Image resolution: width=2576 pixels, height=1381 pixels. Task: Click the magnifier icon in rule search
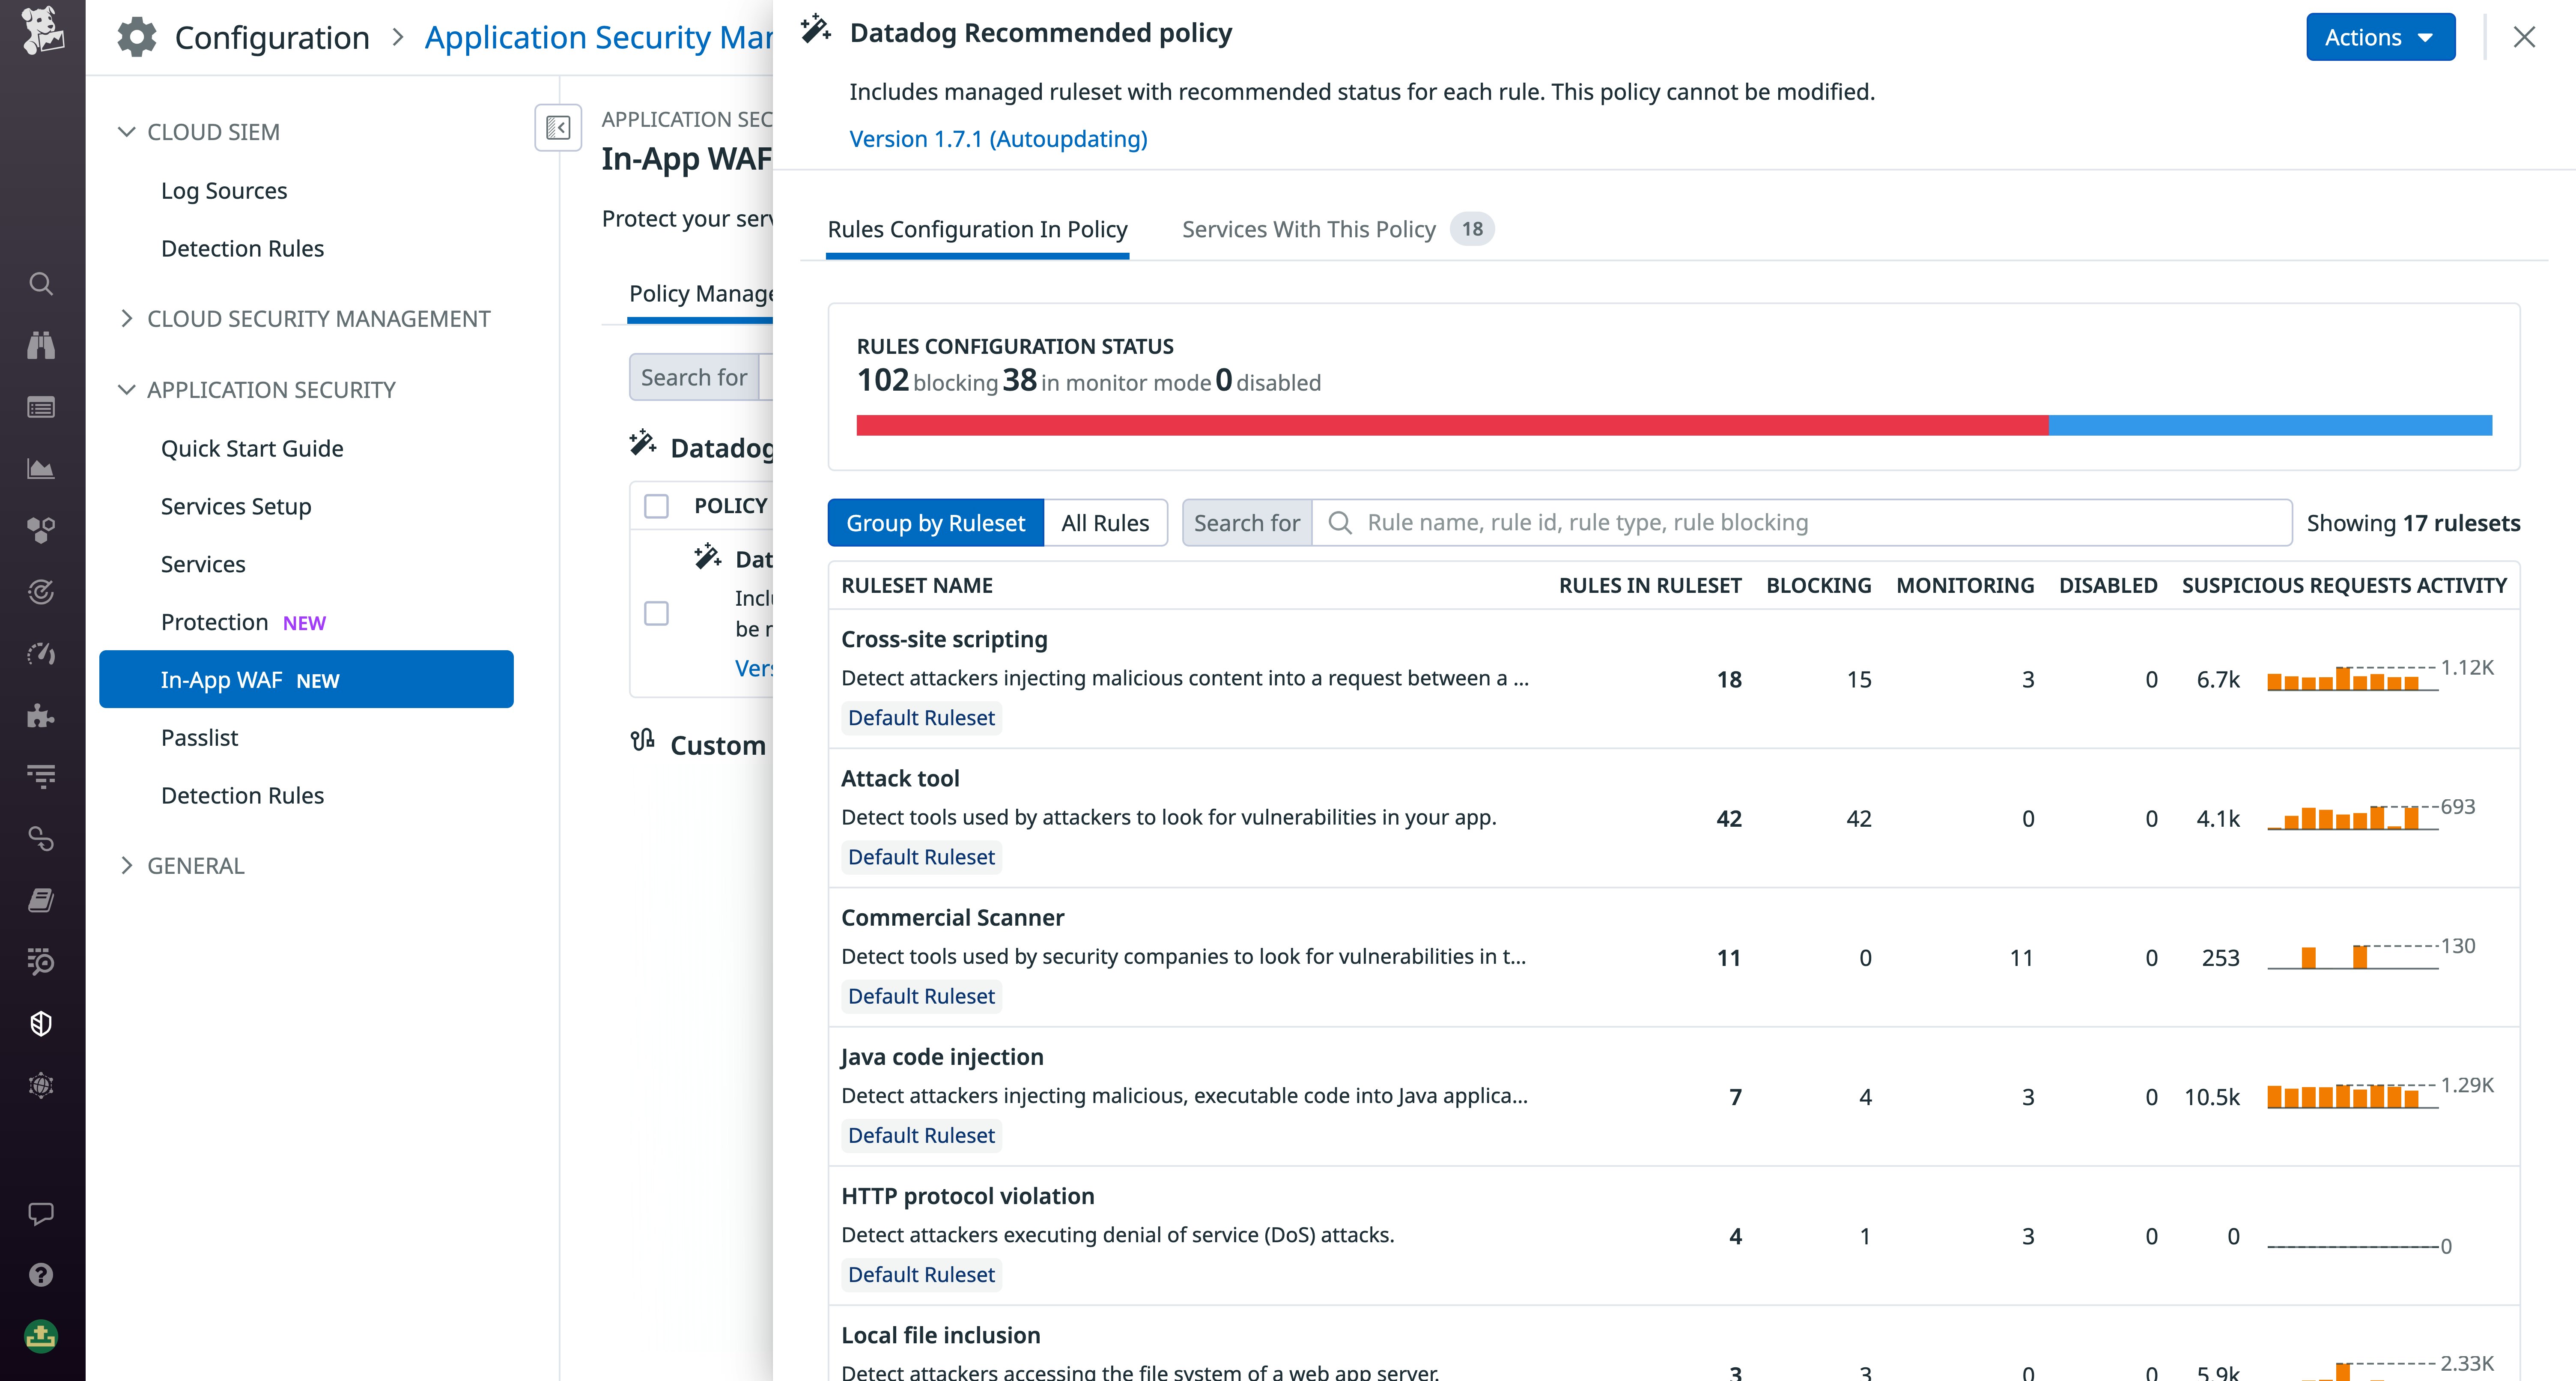tap(1340, 523)
